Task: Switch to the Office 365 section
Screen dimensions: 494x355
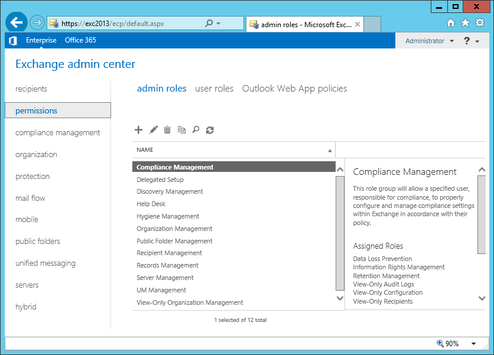Action: pos(80,40)
